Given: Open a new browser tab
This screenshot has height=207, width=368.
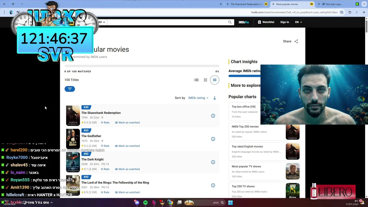Looking at the screenshot, I should pos(221,4).
